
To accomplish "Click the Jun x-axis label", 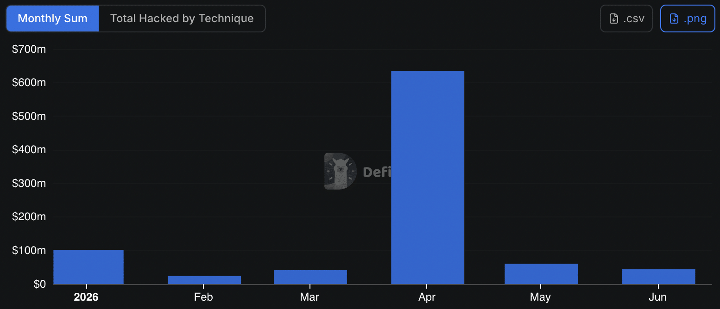I will coord(658,297).
